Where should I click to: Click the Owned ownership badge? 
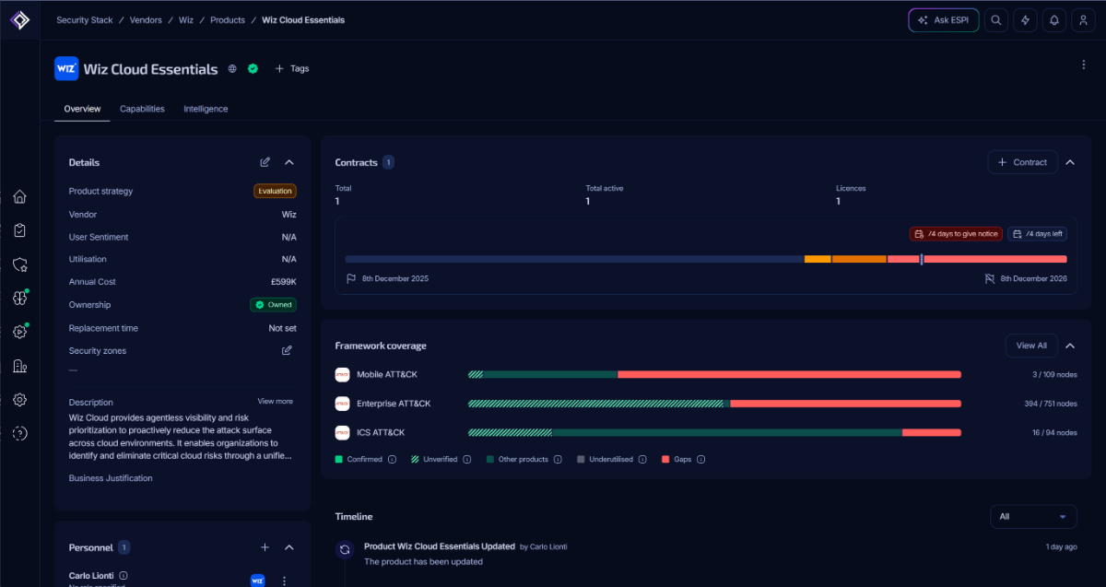click(x=273, y=304)
